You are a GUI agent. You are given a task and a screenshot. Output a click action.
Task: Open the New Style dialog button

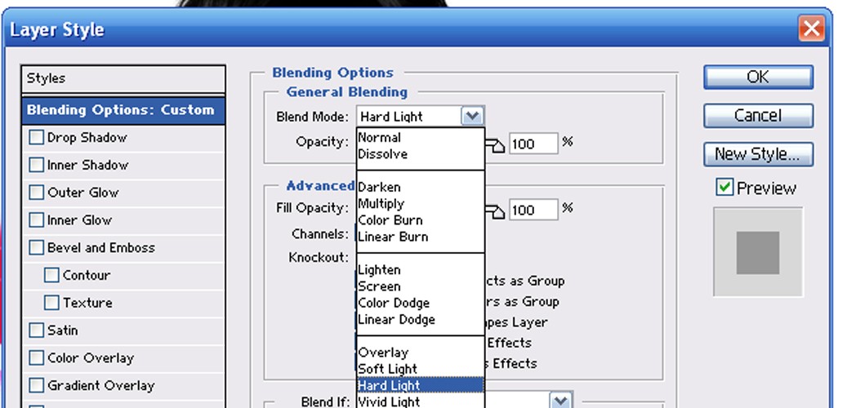point(758,154)
